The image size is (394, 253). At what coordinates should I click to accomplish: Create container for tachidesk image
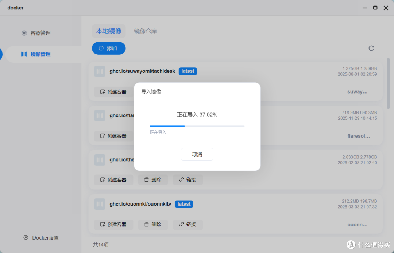tap(113, 92)
